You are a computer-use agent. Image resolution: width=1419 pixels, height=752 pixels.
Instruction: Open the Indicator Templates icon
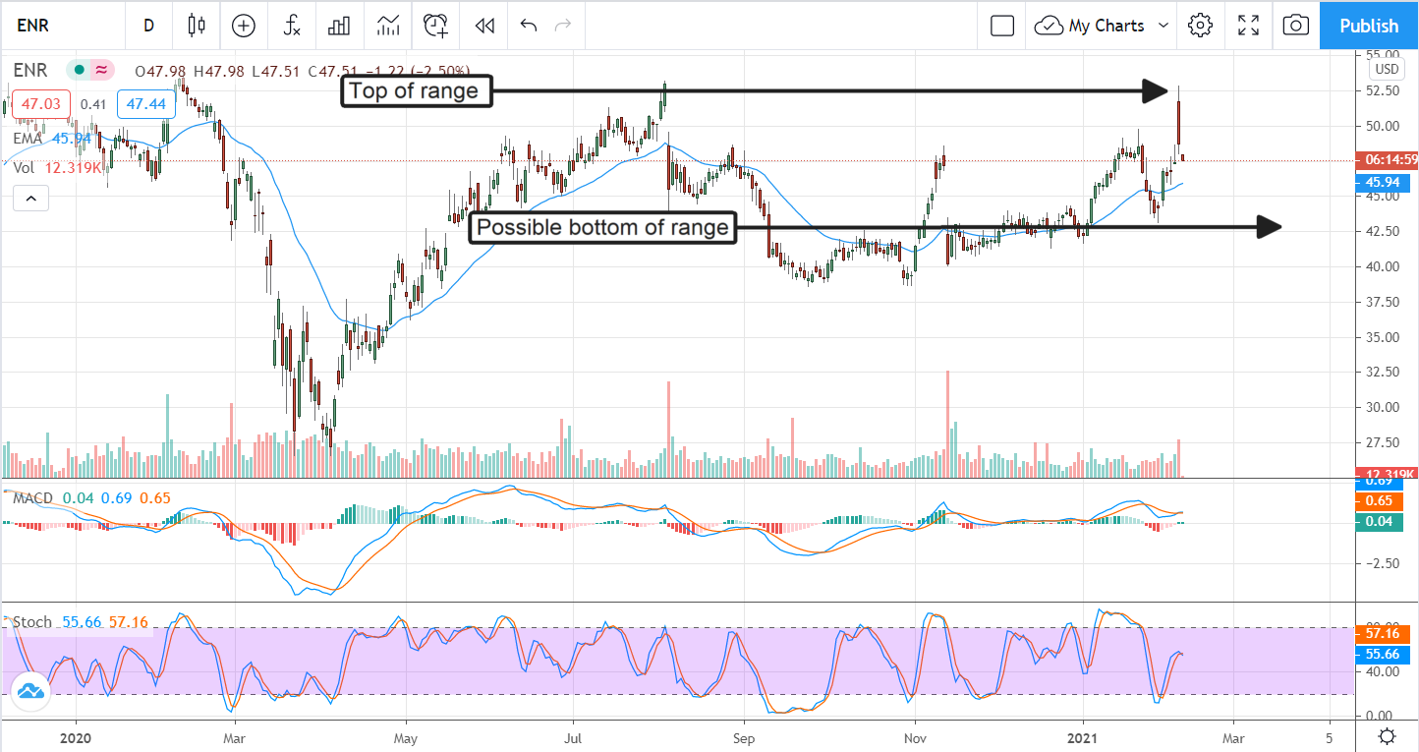(x=387, y=26)
